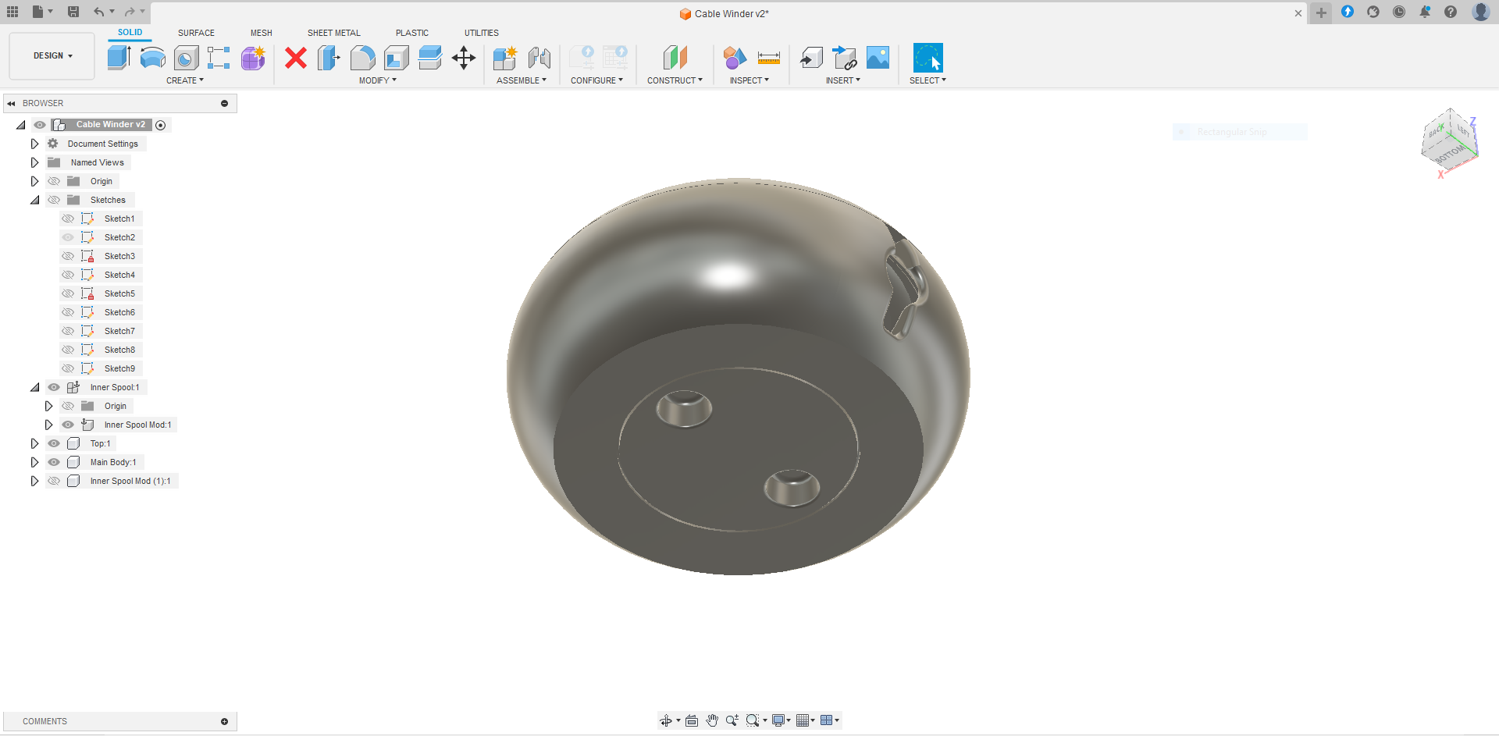Click the Split Body tool icon
Image resolution: width=1499 pixels, height=736 pixels.
click(429, 58)
